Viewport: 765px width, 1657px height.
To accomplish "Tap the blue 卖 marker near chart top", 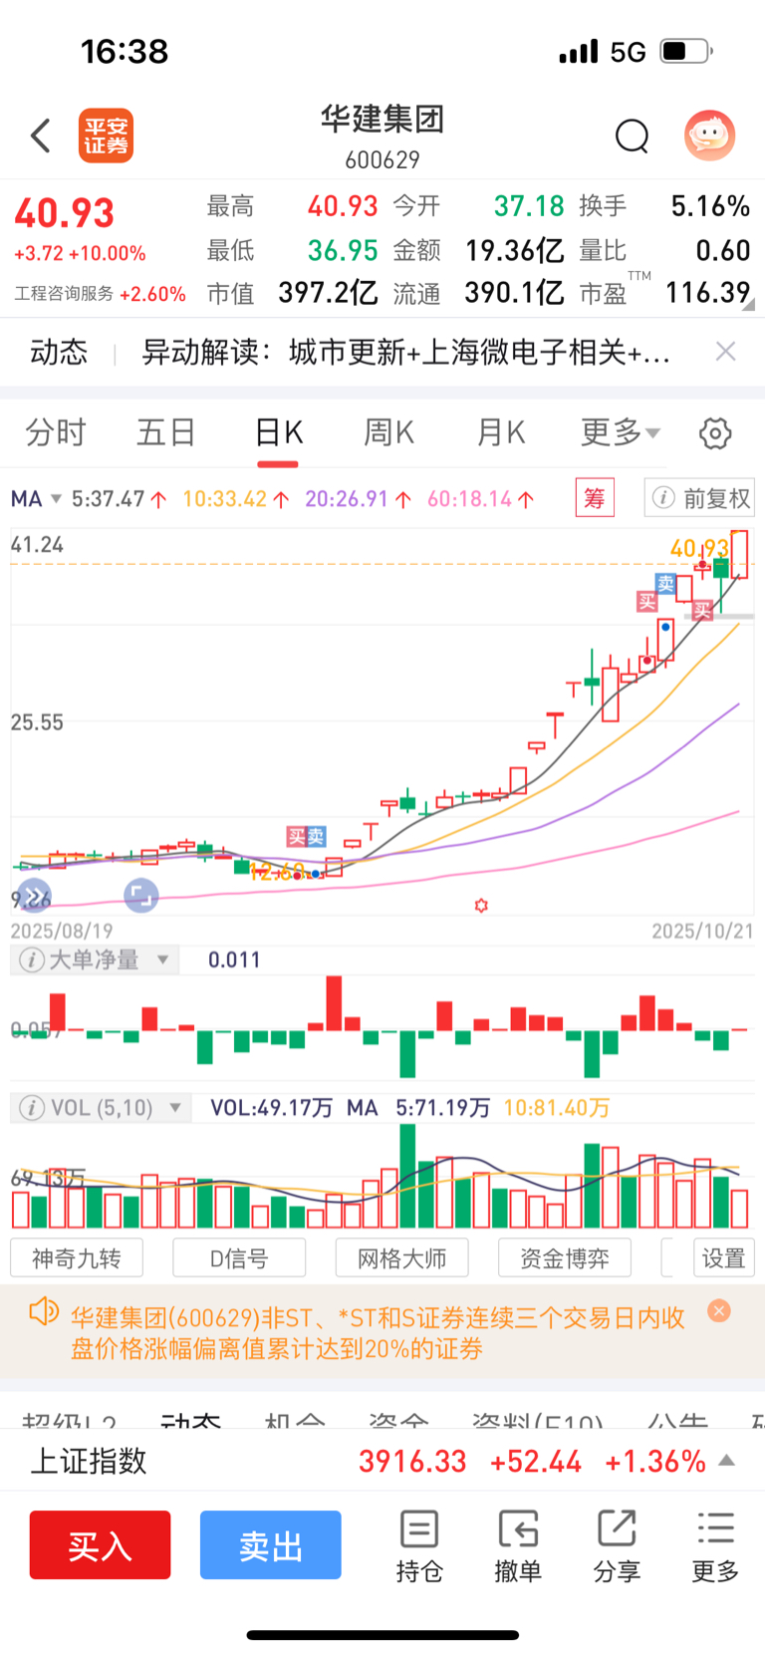I will click(x=665, y=583).
